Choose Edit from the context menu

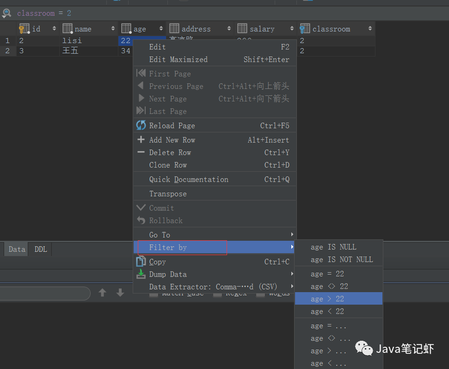[215, 47]
